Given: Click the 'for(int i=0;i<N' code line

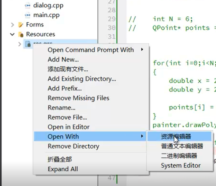Looking at the screenshot, I should [x=184, y=63].
